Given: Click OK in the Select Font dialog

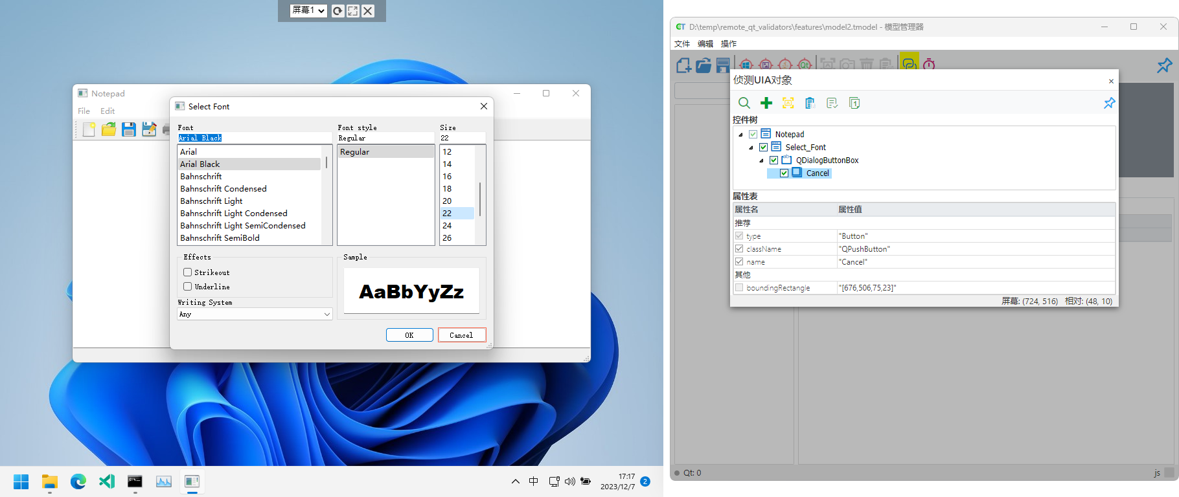Looking at the screenshot, I should (x=409, y=335).
